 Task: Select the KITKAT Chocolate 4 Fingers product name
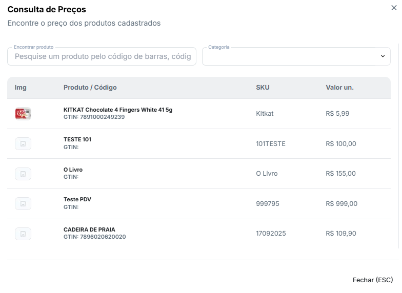(x=118, y=110)
